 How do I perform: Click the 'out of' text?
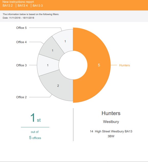(x=35, y=132)
